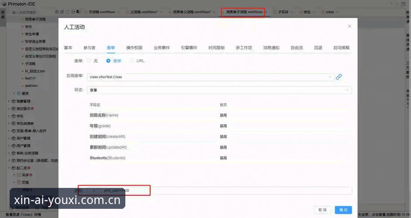Switch to the 参与者 tab
411x218 pixels.
coord(90,48)
